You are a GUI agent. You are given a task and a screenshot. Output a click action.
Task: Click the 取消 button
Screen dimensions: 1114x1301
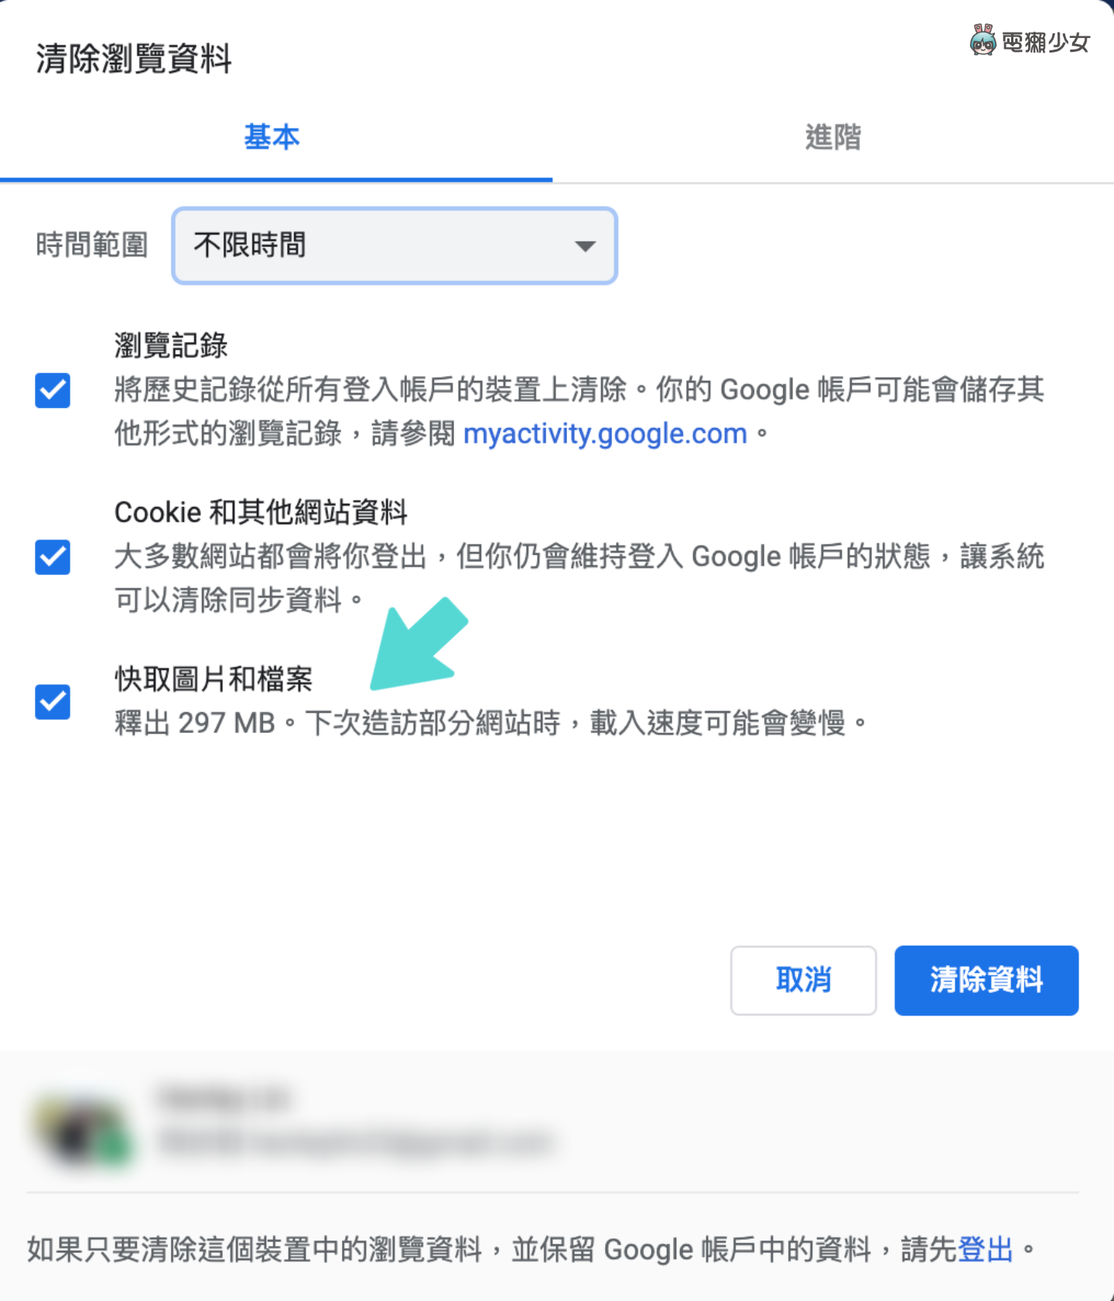point(803,980)
